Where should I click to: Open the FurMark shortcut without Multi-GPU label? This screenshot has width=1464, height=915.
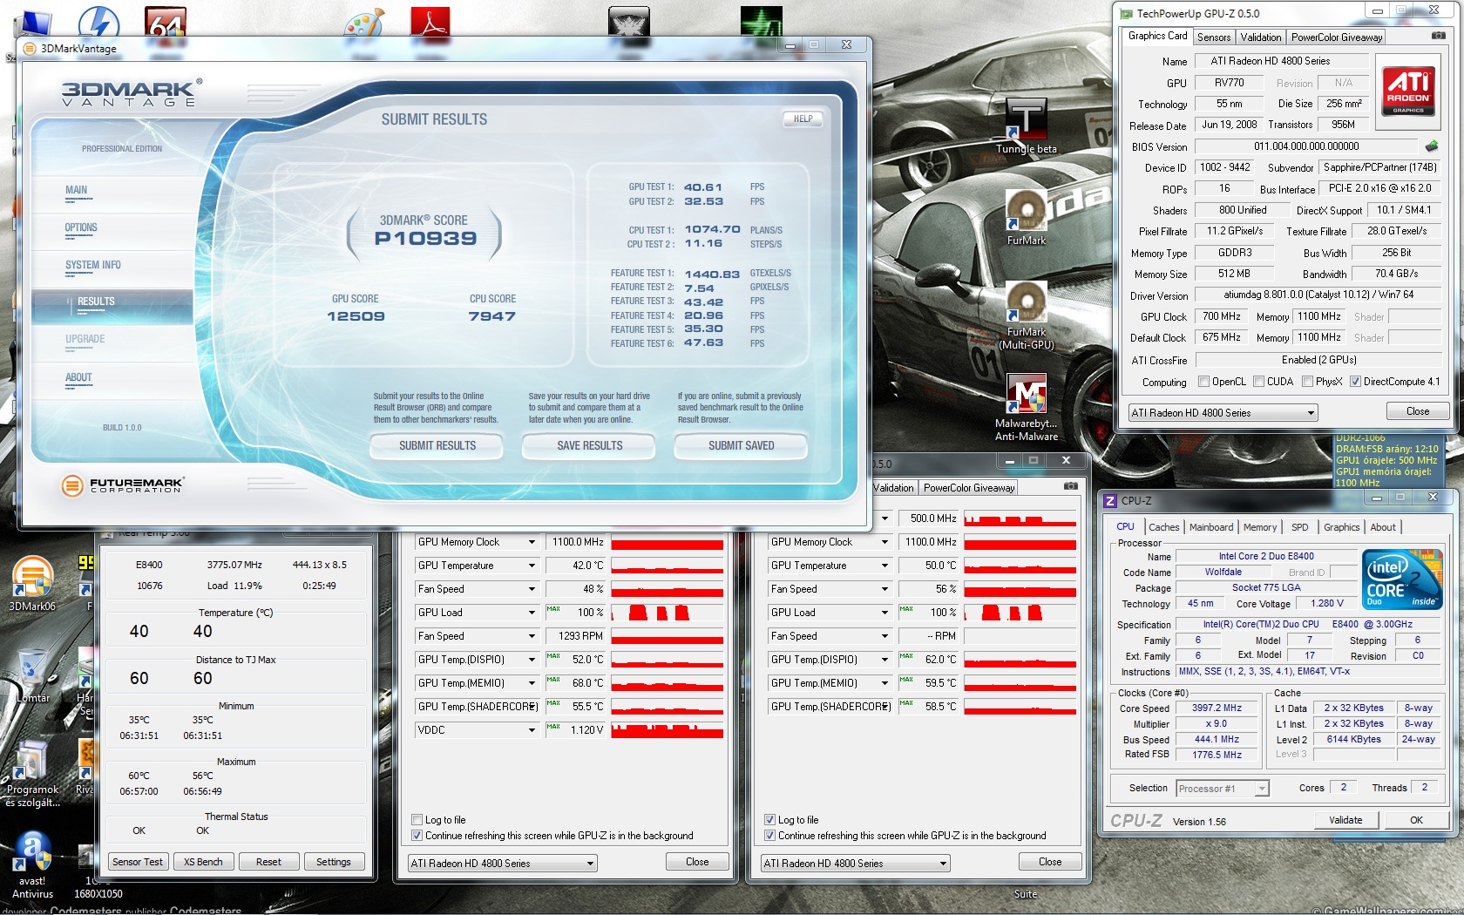click(x=1027, y=218)
